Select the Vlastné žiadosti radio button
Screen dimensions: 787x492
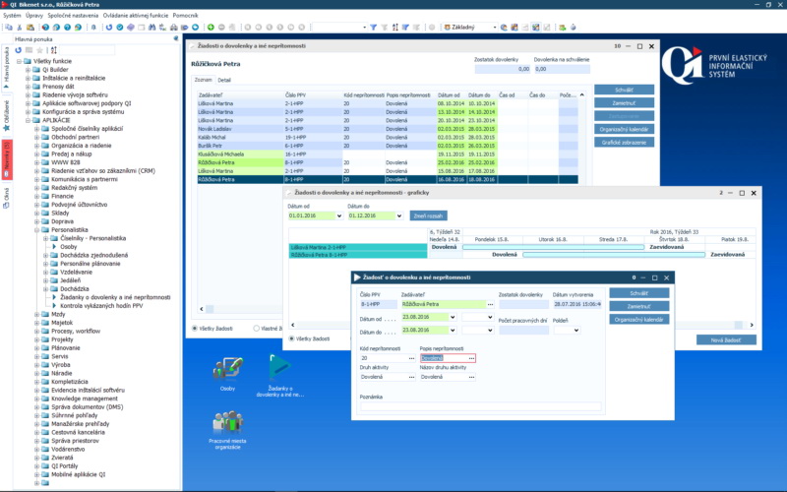tap(257, 328)
